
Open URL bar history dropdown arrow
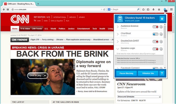[x=101, y=9]
